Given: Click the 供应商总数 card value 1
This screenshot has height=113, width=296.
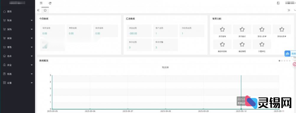Looking at the screenshot, I should 182,34.
